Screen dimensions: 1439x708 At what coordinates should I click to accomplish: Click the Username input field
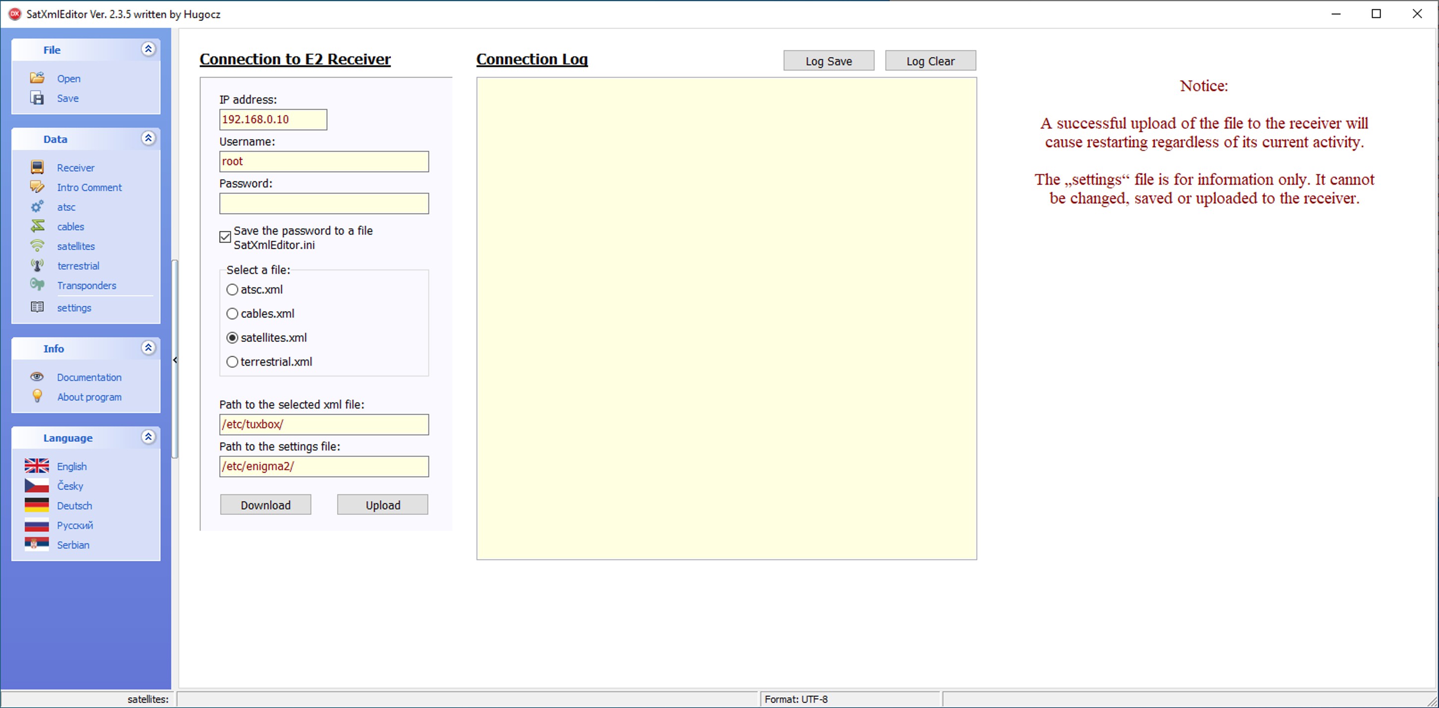[x=324, y=162]
